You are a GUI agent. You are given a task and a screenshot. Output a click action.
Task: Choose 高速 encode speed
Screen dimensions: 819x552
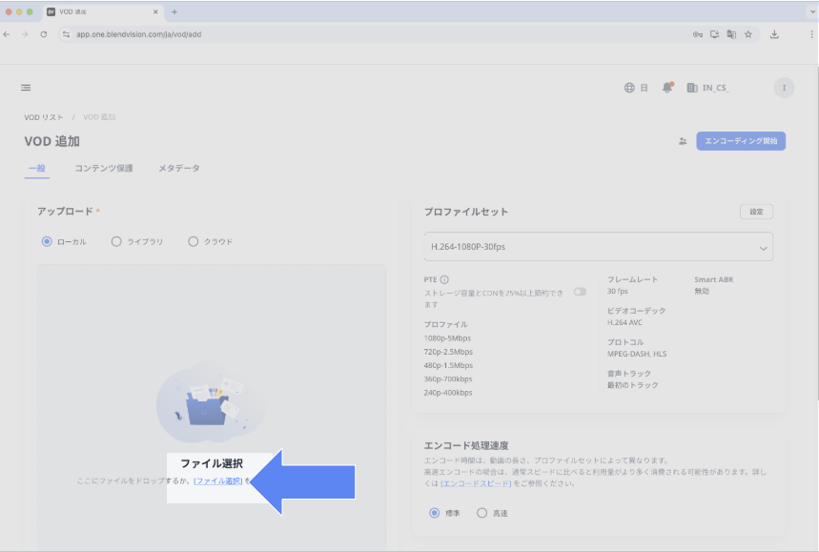coord(481,513)
